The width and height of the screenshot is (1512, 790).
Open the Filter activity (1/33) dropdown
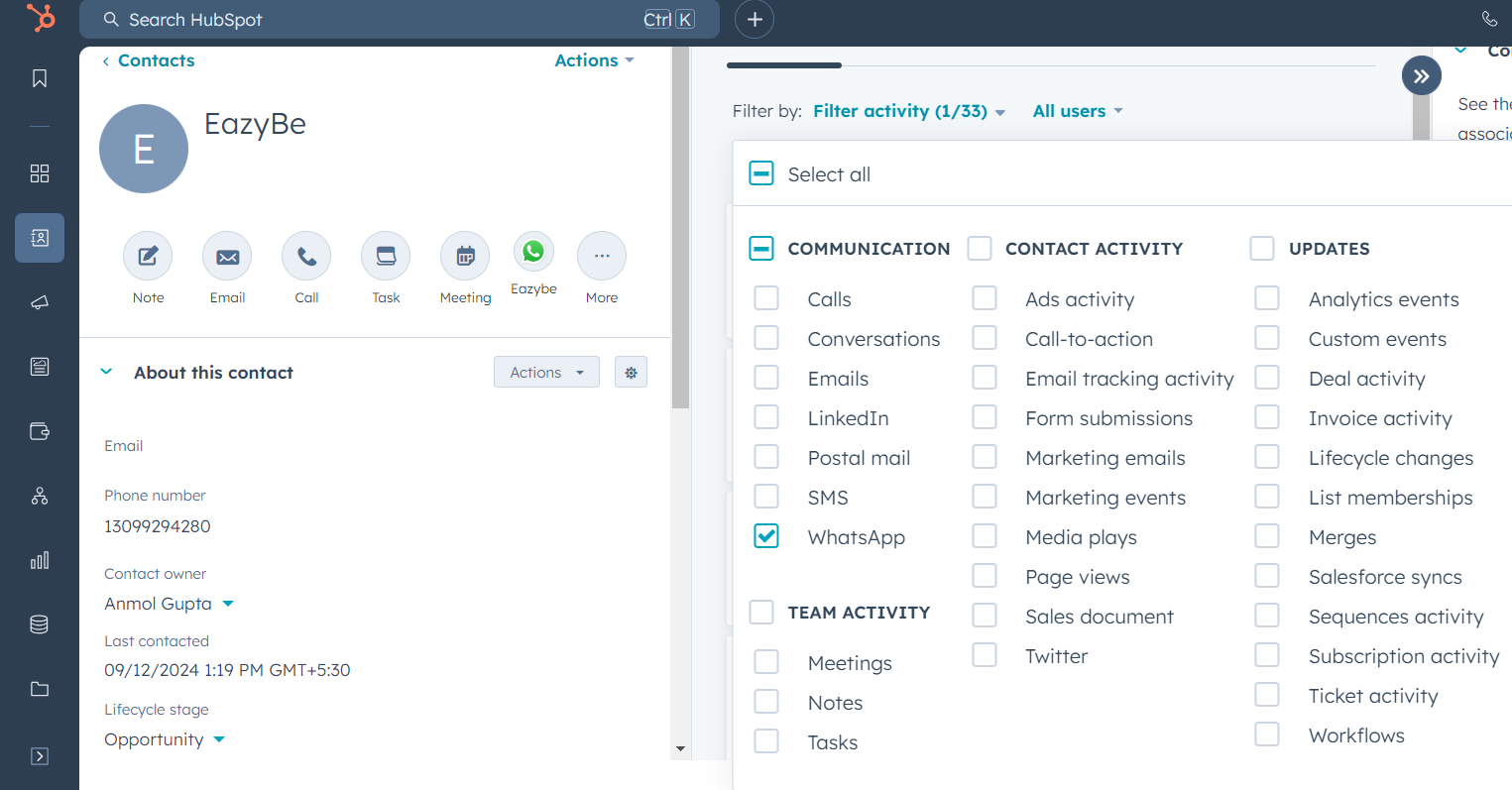tap(909, 111)
